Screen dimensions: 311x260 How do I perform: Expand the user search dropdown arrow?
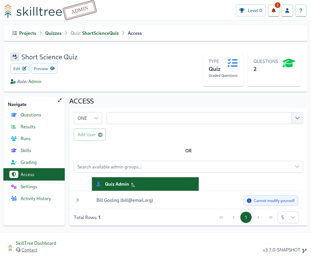pyautogui.click(x=297, y=118)
